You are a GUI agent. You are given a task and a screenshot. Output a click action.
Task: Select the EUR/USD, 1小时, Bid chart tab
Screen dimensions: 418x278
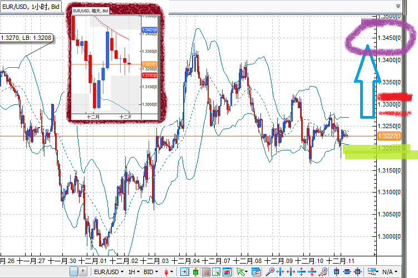coord(31,6)
